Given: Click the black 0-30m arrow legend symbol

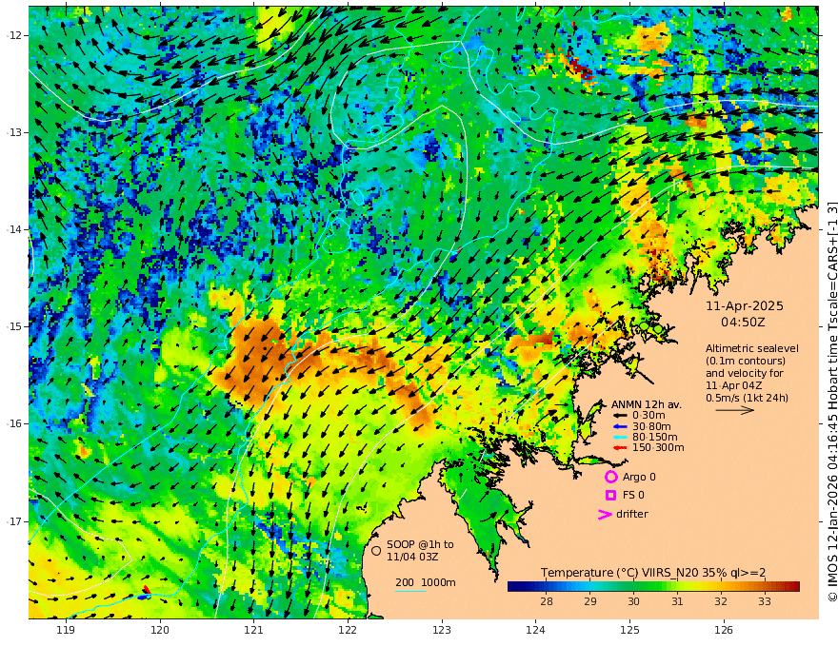Looking at the screenshot, I should pos(619,416).
